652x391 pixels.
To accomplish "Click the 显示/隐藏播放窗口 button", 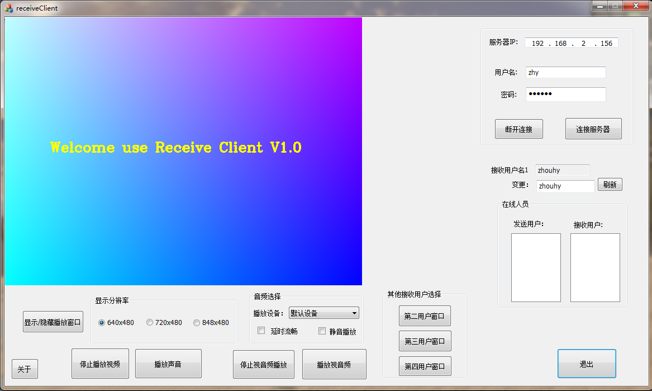I will tap(53, 322).
